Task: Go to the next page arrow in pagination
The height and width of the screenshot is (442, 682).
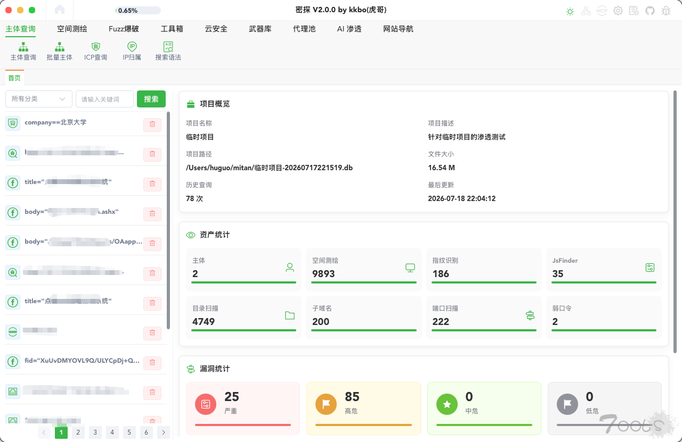Action: tap(164, 432)
